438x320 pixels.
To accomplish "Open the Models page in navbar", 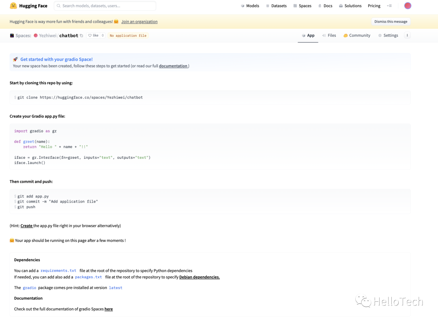I will pyautogui.click(x=250, y=6).
